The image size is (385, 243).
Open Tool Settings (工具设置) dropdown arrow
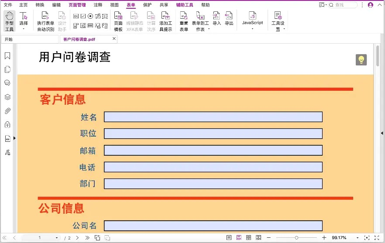coord(284,29)
